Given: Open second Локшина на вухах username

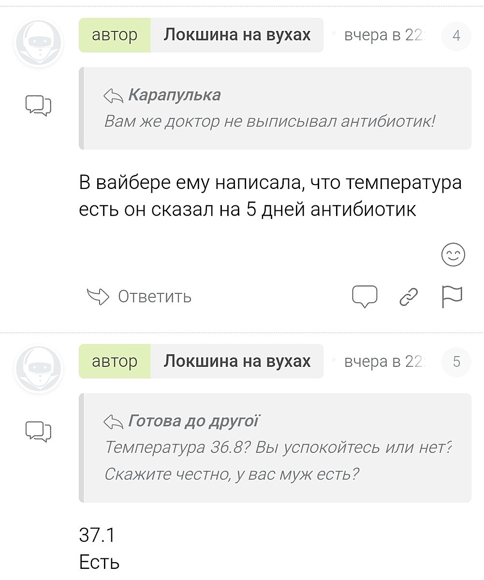Looking at the screenshot, I should (237, 361).
